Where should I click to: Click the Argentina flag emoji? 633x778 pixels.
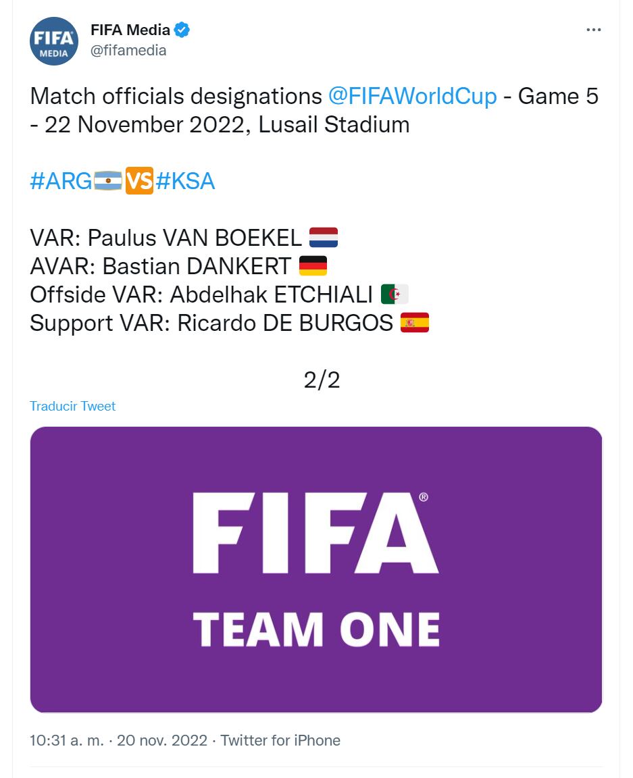tap(108, 181)
